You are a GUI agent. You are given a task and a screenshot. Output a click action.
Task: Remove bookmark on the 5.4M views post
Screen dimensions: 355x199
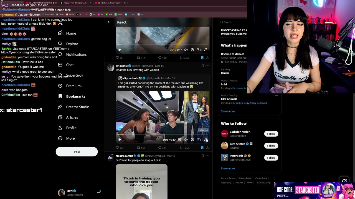click(x=202, y=58)
